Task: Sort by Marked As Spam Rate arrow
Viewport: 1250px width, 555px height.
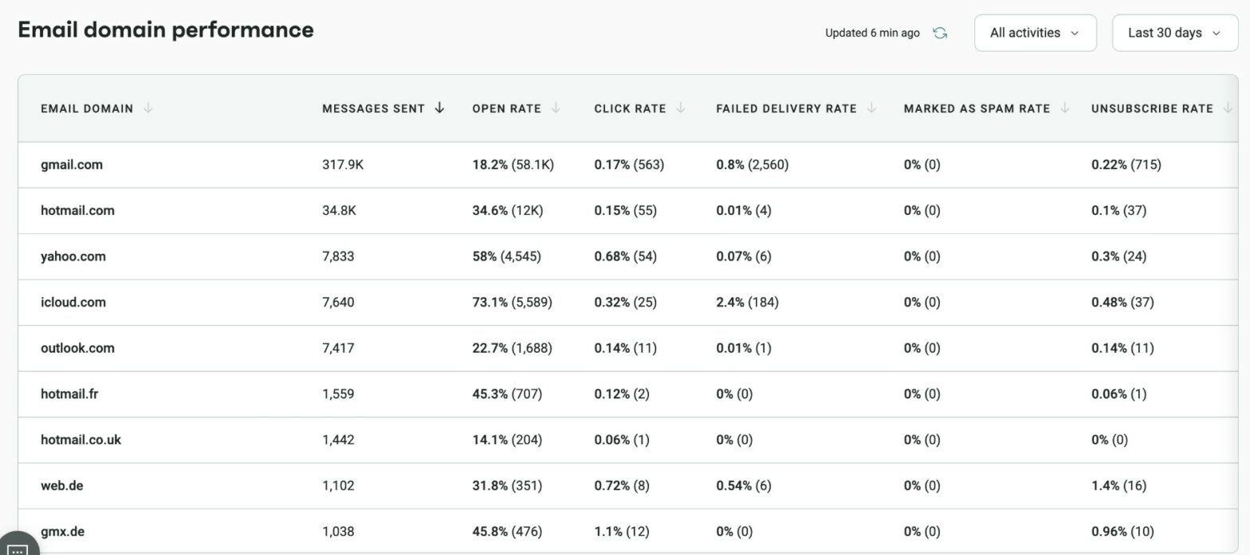Action: point(1064,108)
